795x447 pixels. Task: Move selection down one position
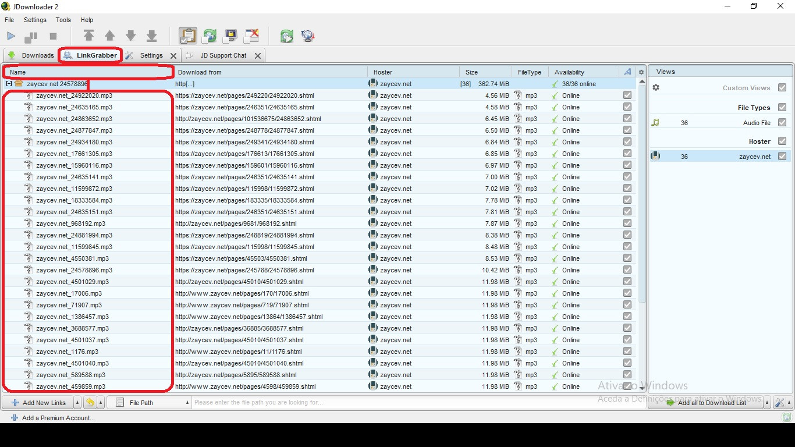130,36
